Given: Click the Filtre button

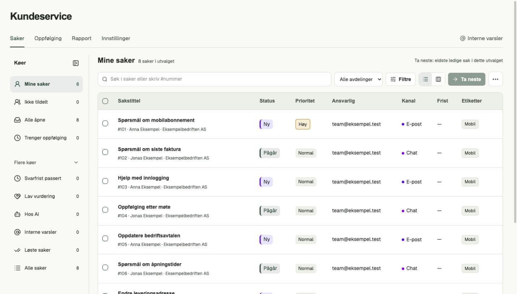Looking at the screenshot, I should pyautogui.click(x=401, y=79).
